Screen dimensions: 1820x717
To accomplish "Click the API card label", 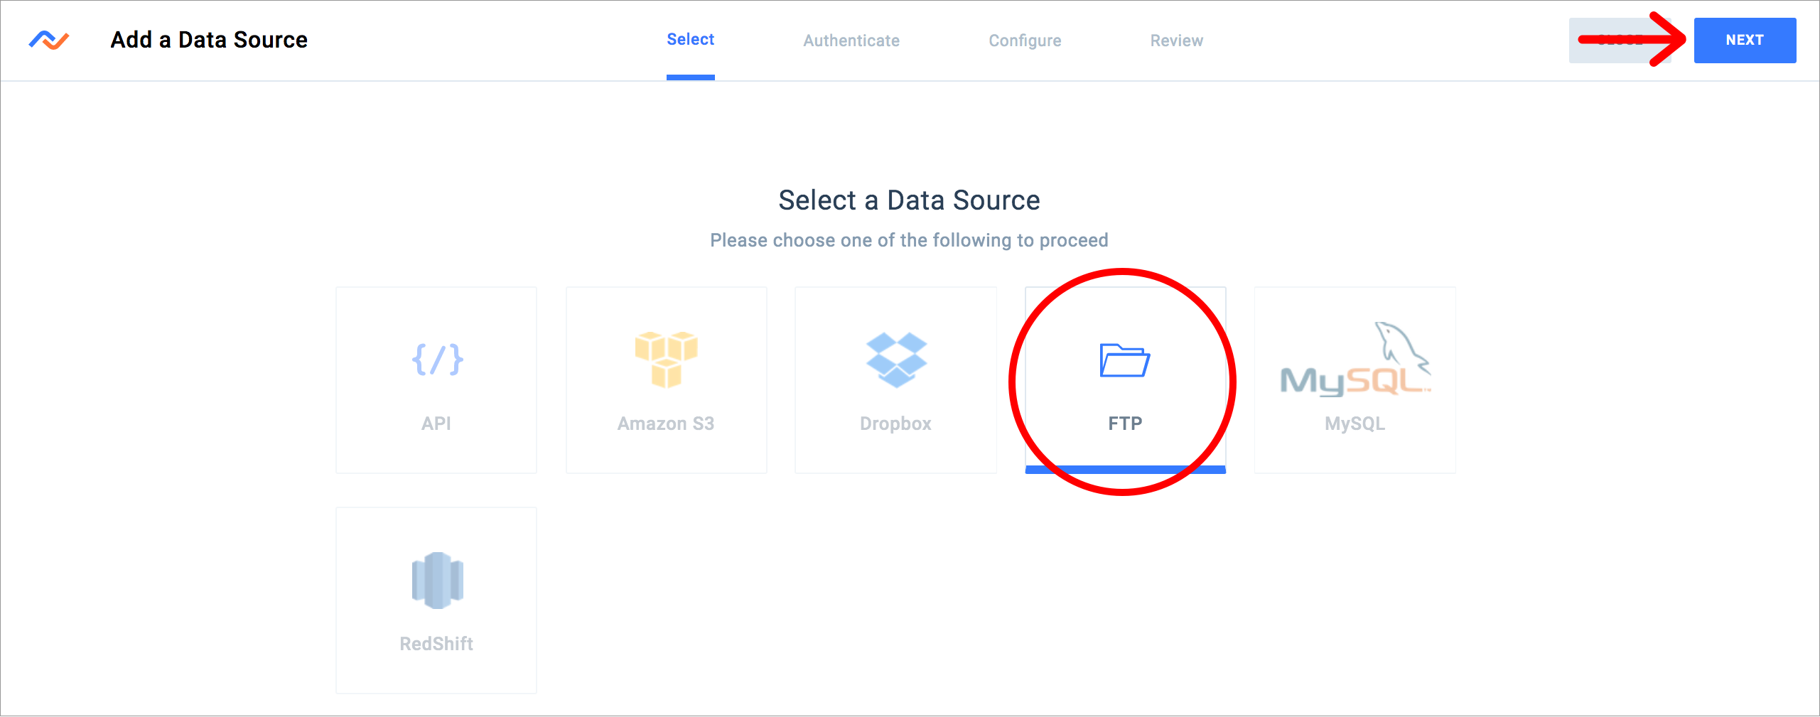I will click(x=436, y=424).
